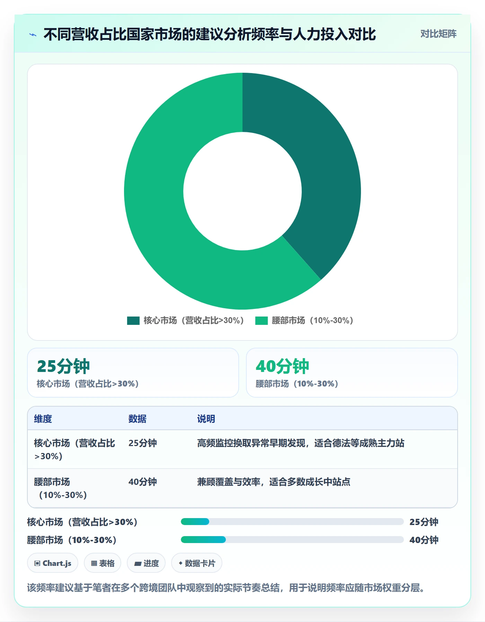Toggle 腰部市场 legend item in chart
The height and width of the screenshot is (622, 485).
304,320
